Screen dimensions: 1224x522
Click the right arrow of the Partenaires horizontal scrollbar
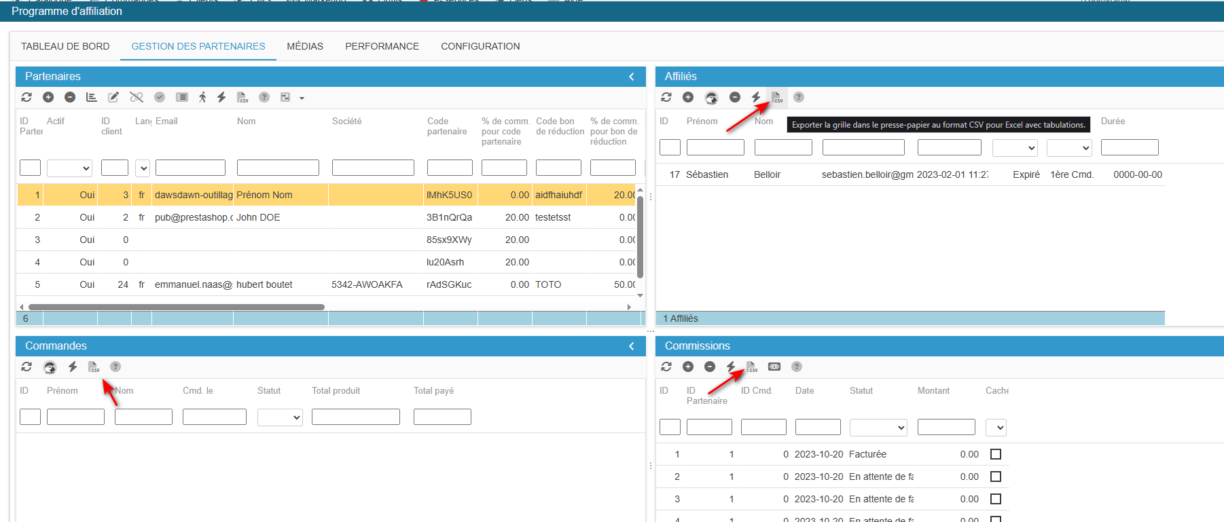point(629,307)
